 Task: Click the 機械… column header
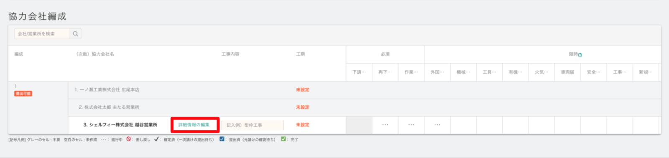[463, 72]
